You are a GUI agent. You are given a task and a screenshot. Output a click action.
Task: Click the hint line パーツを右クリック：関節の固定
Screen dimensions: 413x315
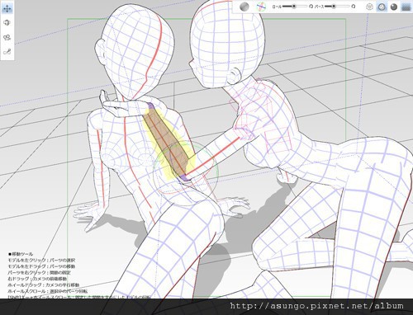40,272
